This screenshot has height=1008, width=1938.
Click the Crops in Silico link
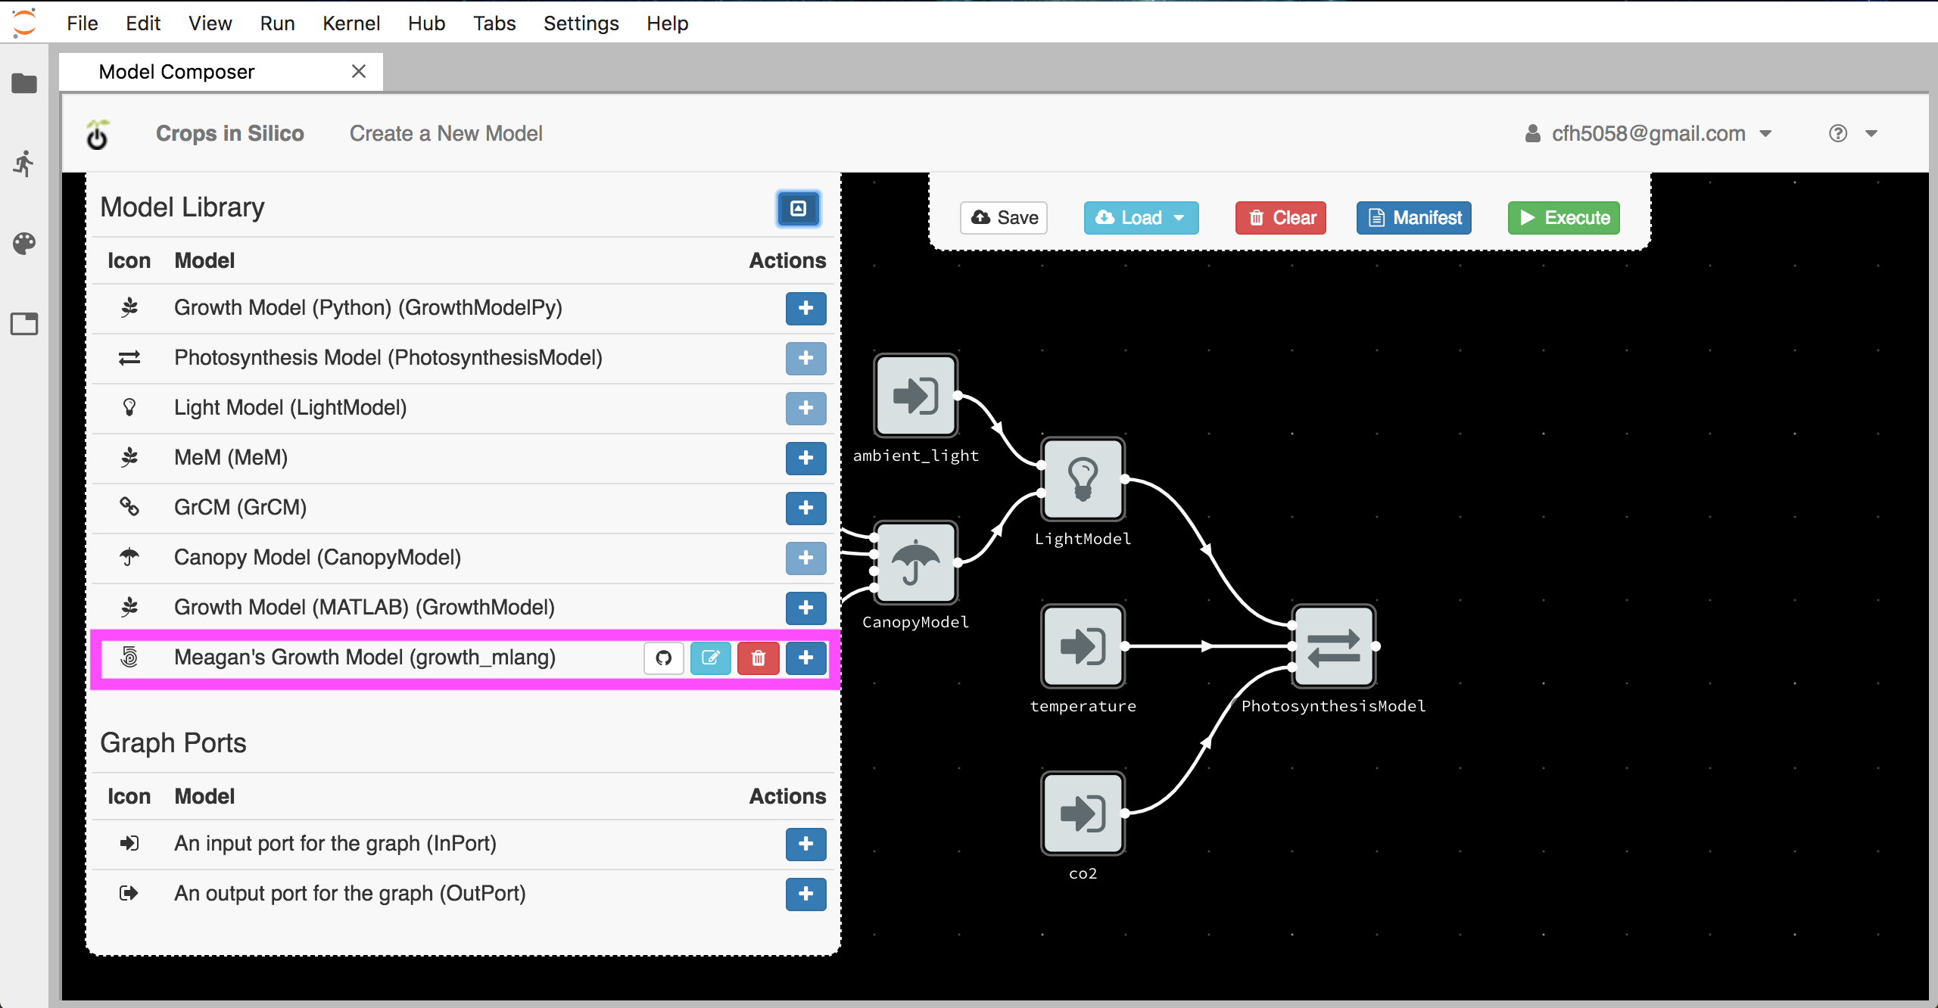tap(230, 134)
